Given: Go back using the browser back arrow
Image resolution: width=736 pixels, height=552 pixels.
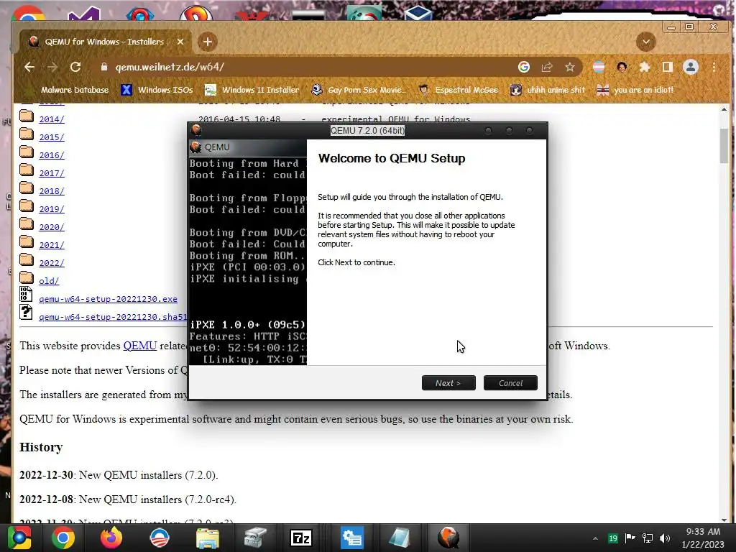Looking at the screenshot, I should [x=29, y=67].
